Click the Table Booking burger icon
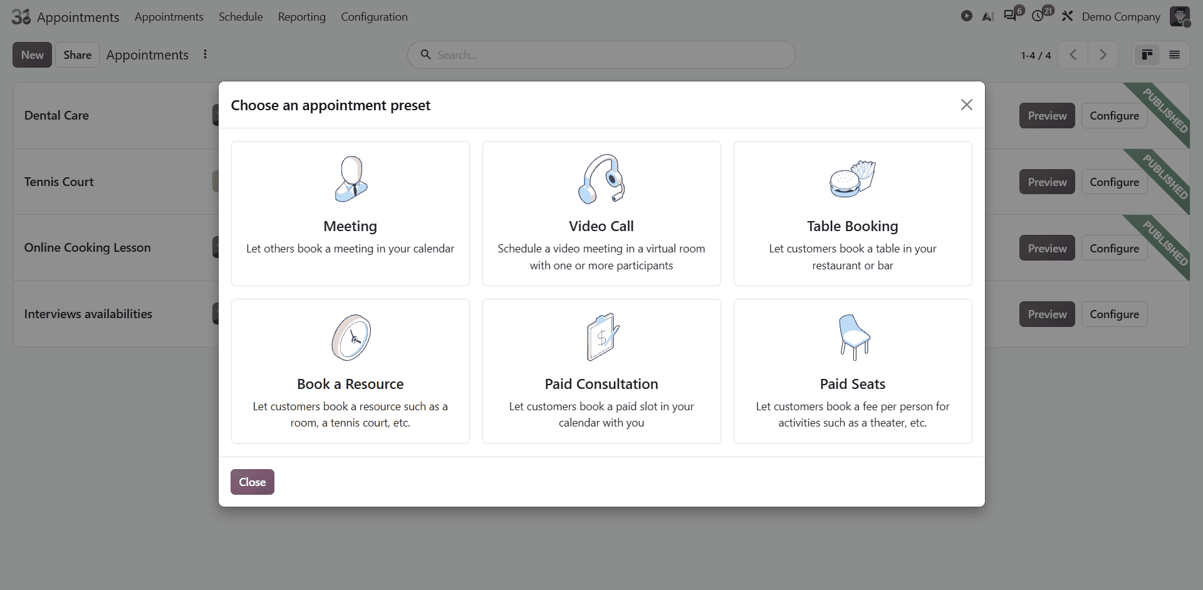Image resolution: width=1203 pixels, height=590 pixels. coord(853,179)
